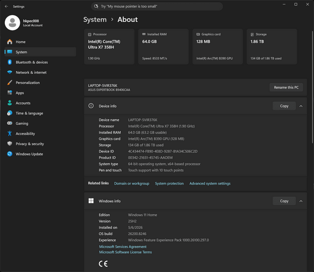Collapse the Windows info section chevron
Screen dimensions: 314x272
point(301,201)
